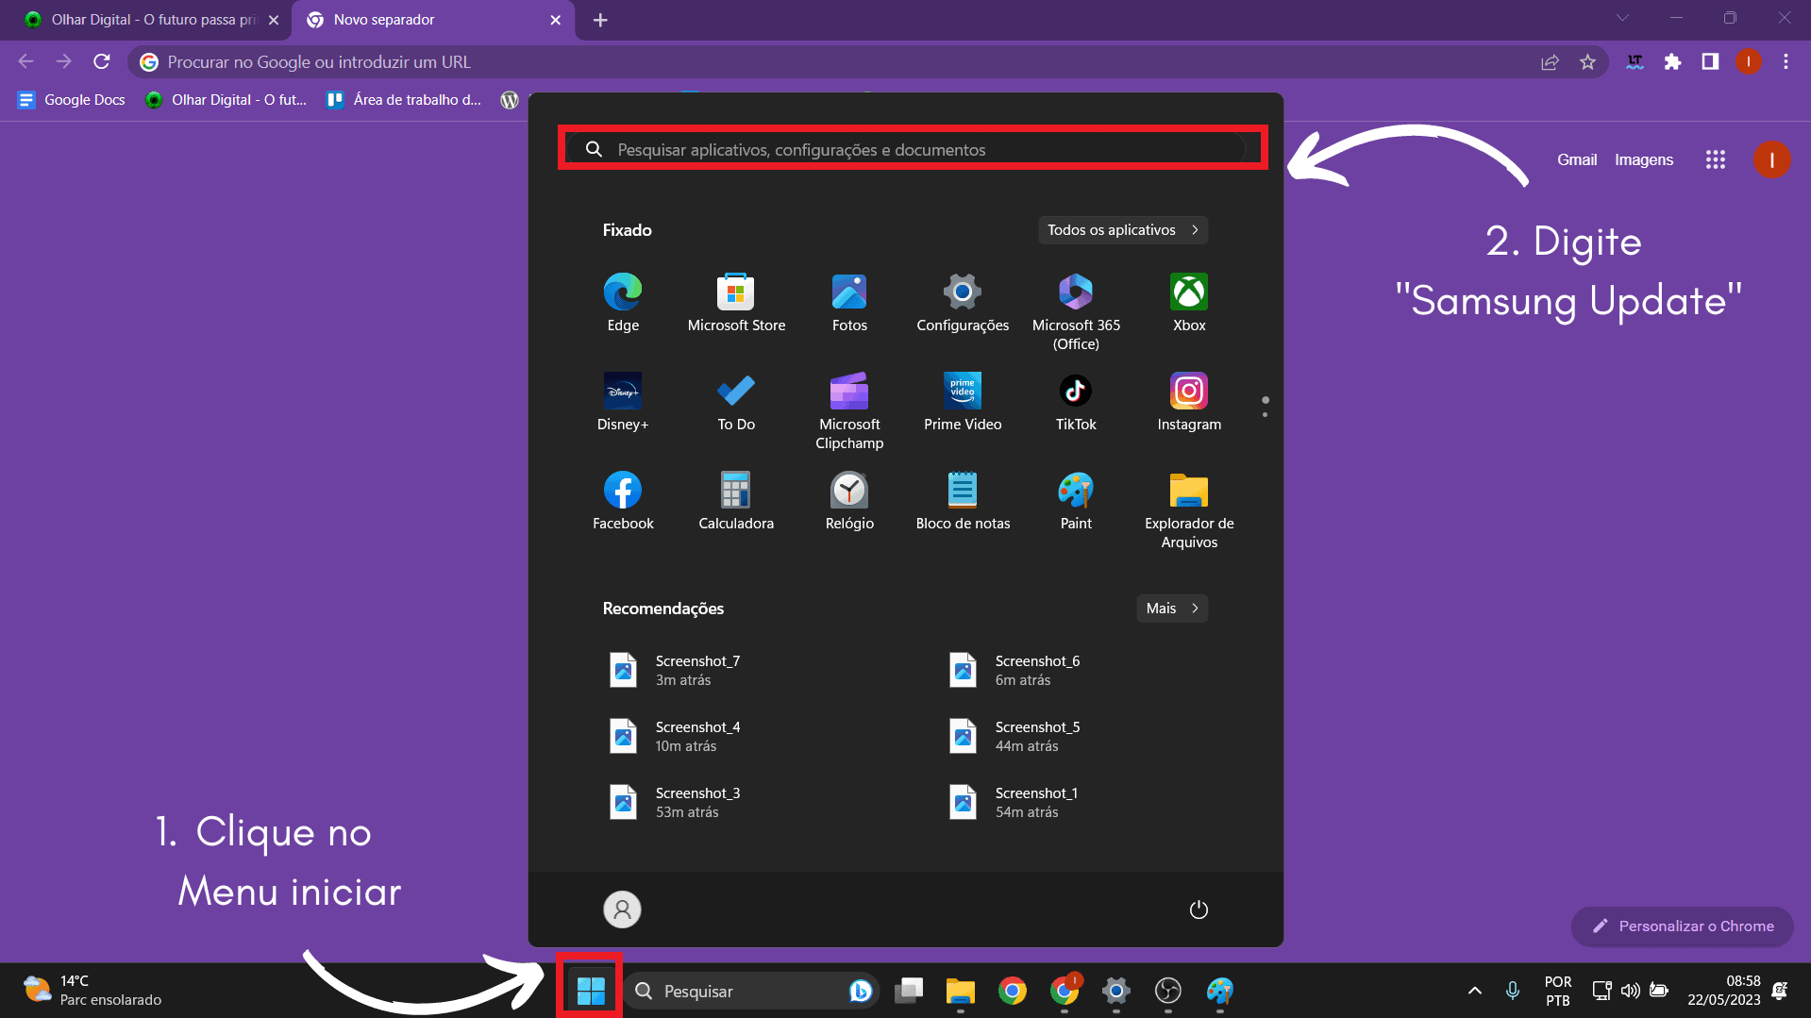Open the Chrome extensions puzzle icon

tap(1672, 62)
